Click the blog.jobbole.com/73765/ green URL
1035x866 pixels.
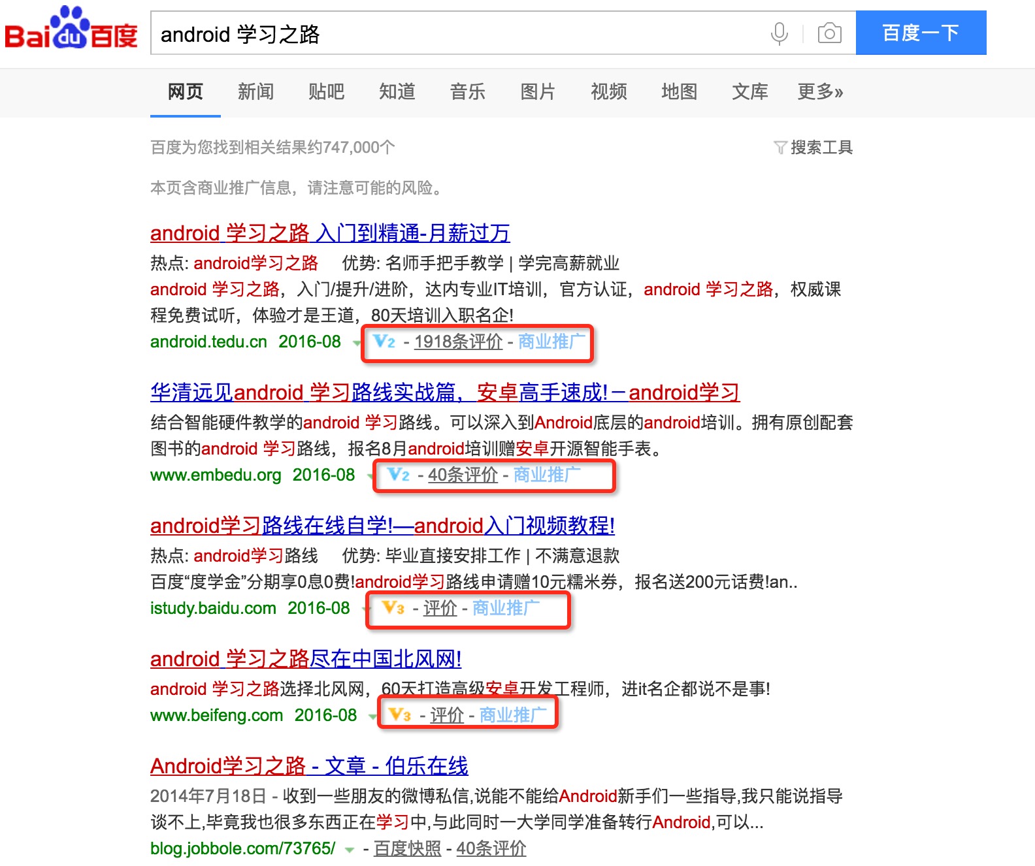tap(243, 848)
